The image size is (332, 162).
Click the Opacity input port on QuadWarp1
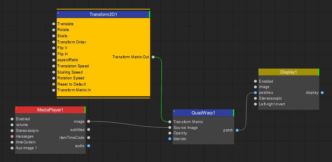point(170,133)
